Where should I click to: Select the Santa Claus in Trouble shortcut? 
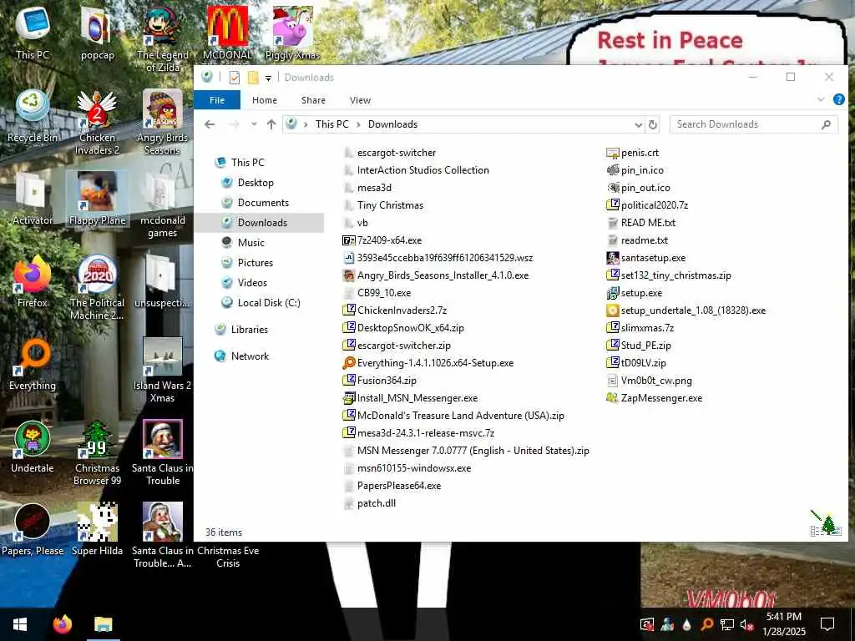coord(162,453)
